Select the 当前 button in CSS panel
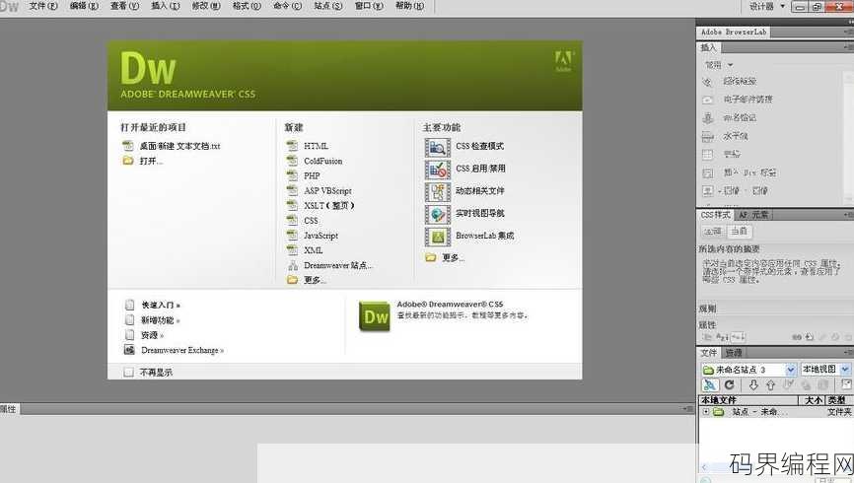 pos(738,232)
